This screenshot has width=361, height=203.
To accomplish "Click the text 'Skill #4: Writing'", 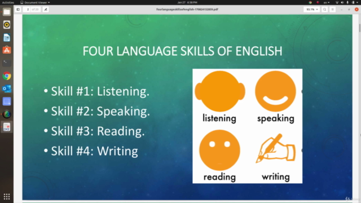I will 94,151.
